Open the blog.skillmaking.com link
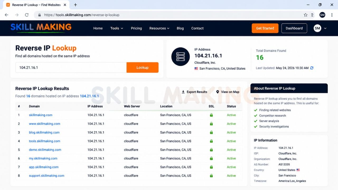This screenshot has width=338, height=190. pos(44,132)
